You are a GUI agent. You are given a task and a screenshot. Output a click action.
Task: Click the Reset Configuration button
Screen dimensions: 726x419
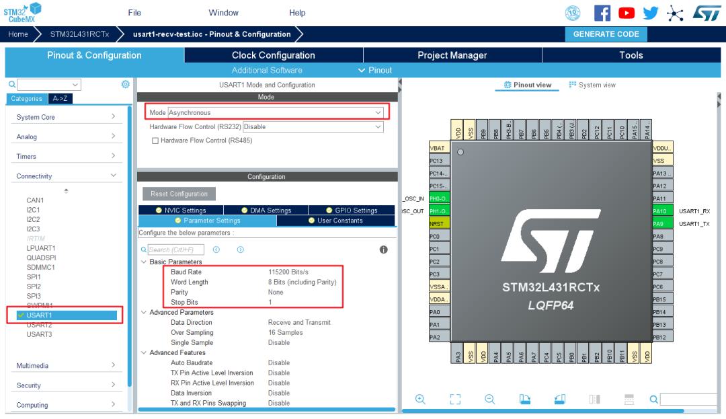point(179,194)
